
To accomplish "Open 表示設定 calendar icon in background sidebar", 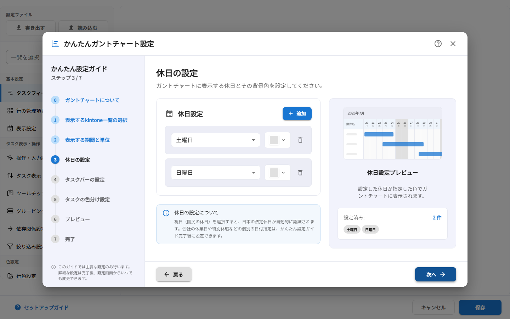I will click(x=10, y=128).
